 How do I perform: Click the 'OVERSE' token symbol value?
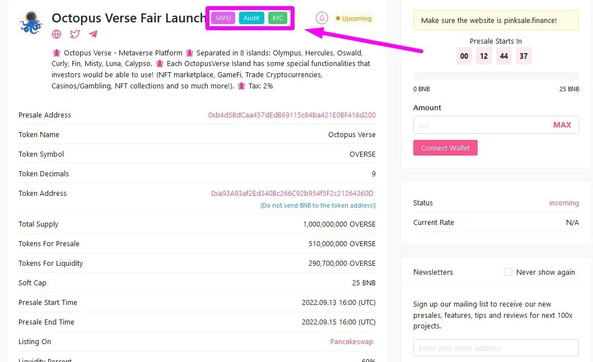362,154
